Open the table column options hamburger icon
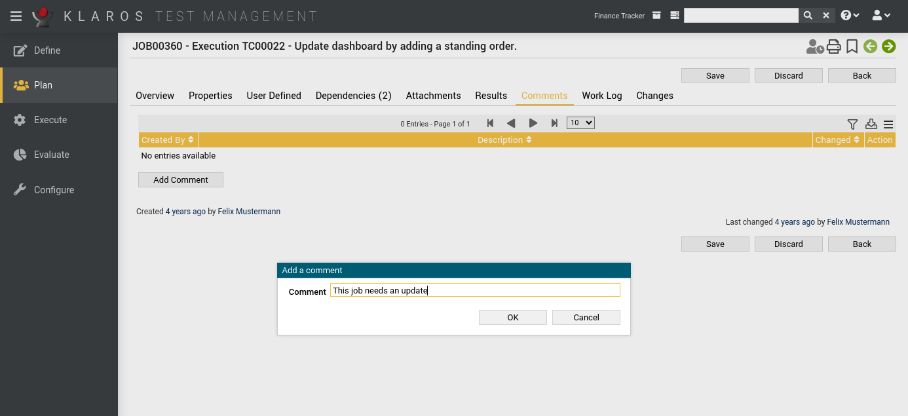This screenshot has width=908, height=416. 888,124
